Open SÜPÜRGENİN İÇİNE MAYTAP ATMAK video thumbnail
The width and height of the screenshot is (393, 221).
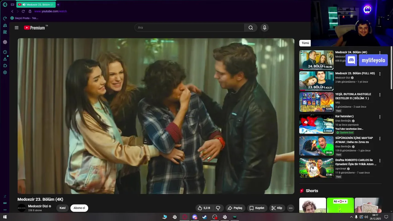click(x=316, y=146)
